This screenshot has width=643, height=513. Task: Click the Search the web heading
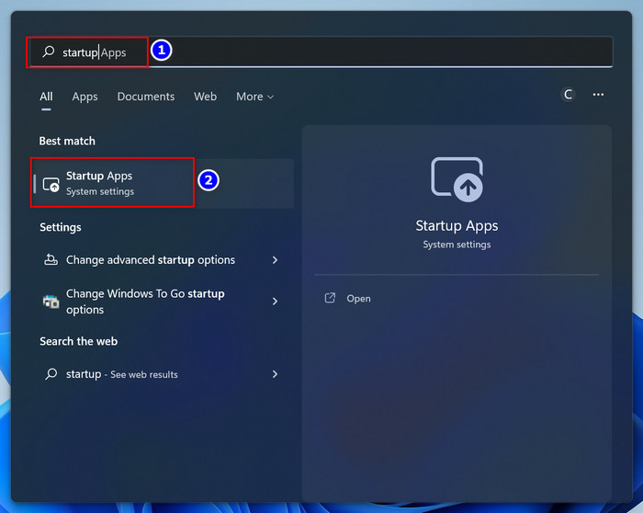(79, 341)
